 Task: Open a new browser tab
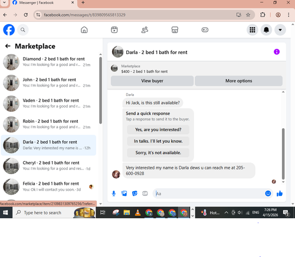point(83,2)
